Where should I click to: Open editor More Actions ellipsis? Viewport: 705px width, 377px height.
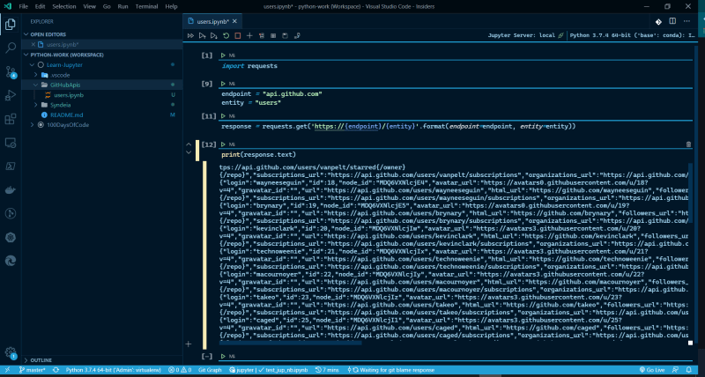(x=686, y=21)
